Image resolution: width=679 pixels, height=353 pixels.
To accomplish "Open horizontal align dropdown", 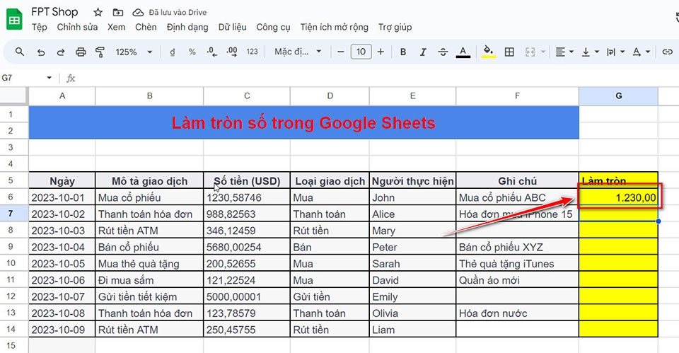I will tap(564, 52).
